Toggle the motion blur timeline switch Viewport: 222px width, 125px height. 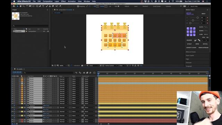pyautogui.click(x=90, y=73)
